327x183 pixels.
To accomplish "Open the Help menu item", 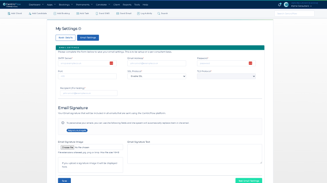I will (145, 4).
